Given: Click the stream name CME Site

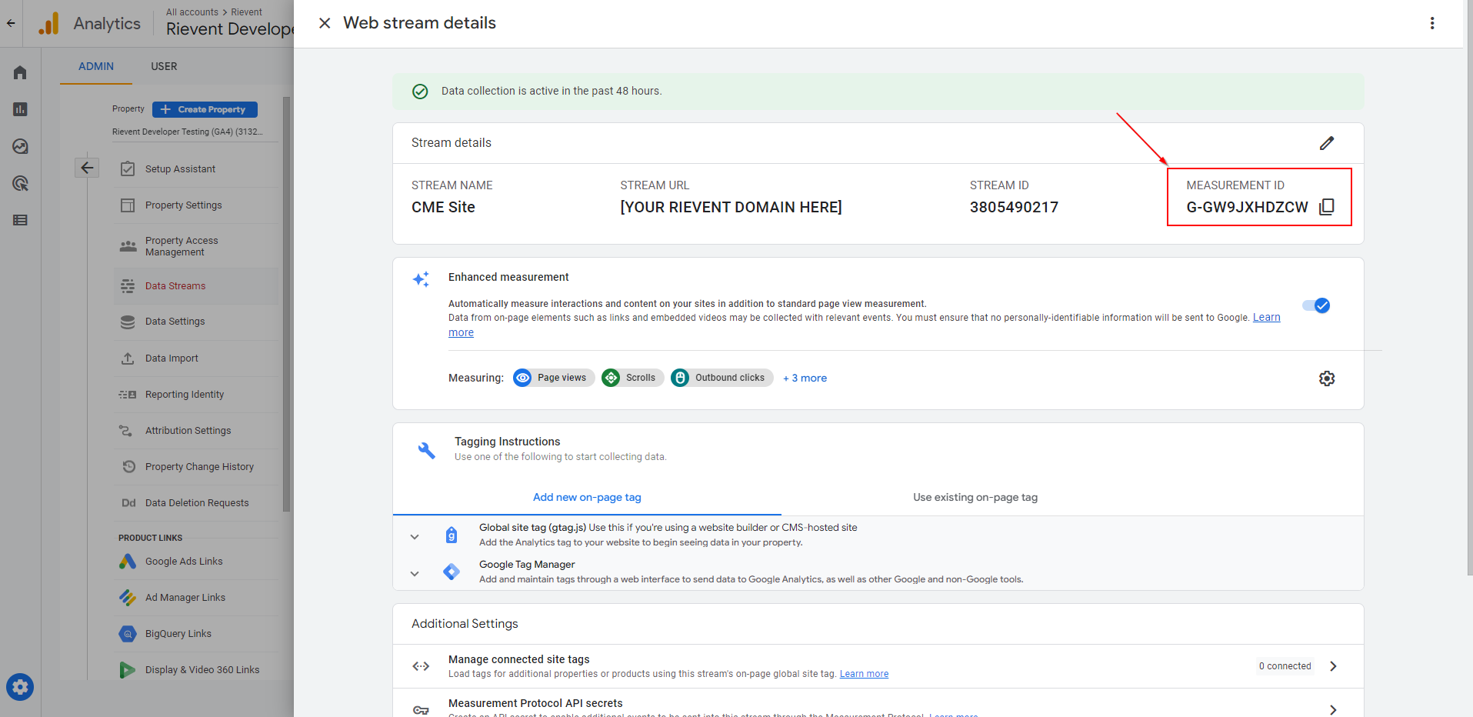Looking at the screenshot, I should pyautogui.click(x=443, y=207).
